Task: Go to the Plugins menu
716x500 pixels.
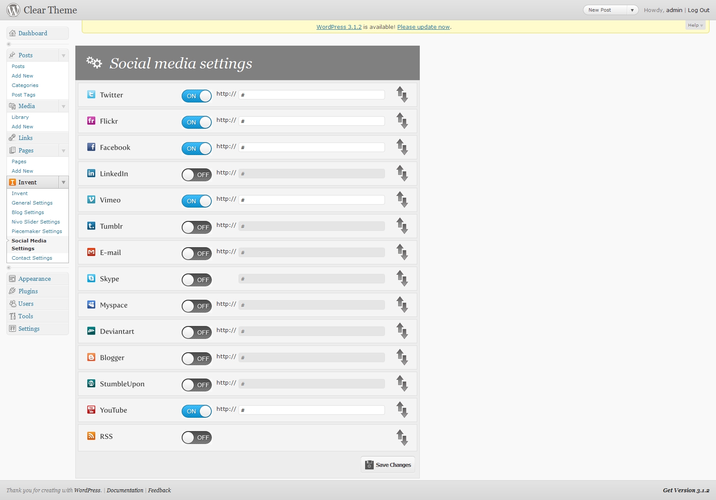Action: 28,291
